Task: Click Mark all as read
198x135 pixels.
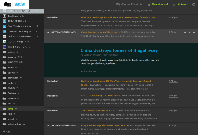Action: point(160,4)
